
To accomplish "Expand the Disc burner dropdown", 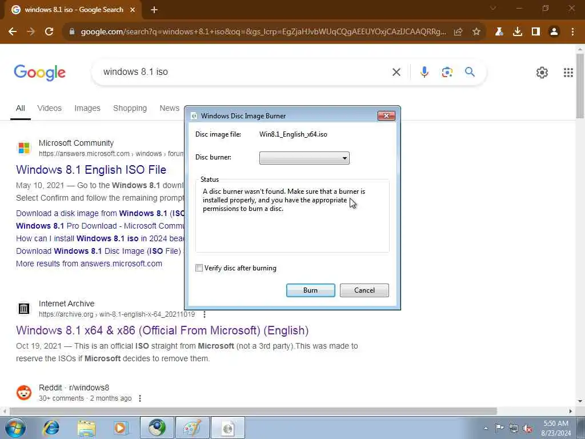I will [x=304, y=158].
